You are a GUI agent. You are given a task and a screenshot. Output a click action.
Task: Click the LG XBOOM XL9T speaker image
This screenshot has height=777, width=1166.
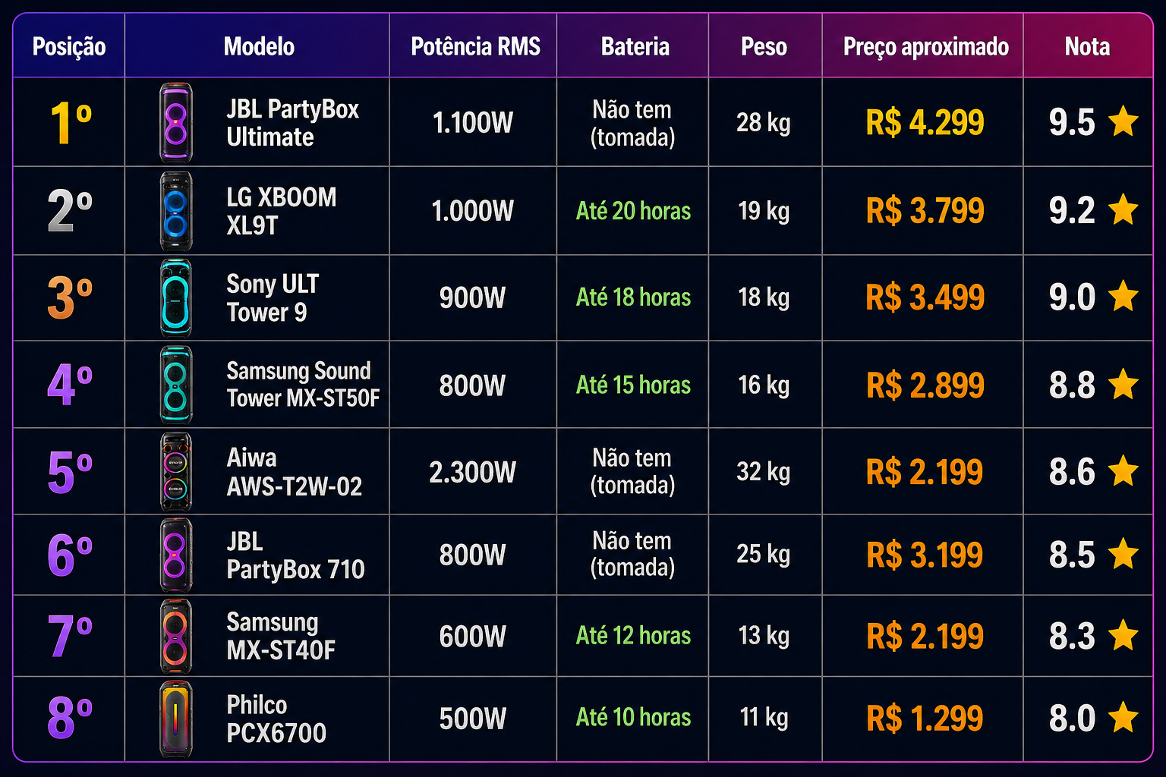point(176,211)
